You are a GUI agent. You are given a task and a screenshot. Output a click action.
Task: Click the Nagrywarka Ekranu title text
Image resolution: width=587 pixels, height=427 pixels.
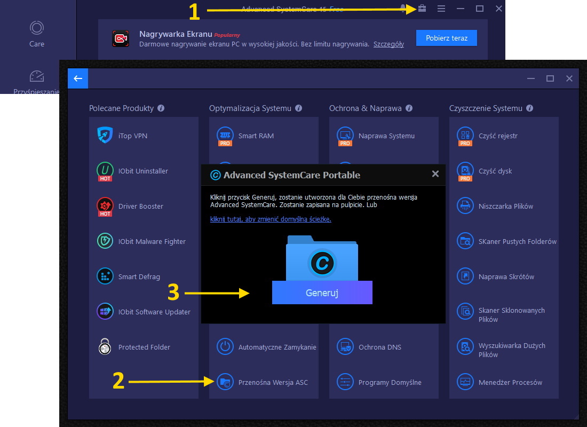pyautogui.click(x=176, y=34)
